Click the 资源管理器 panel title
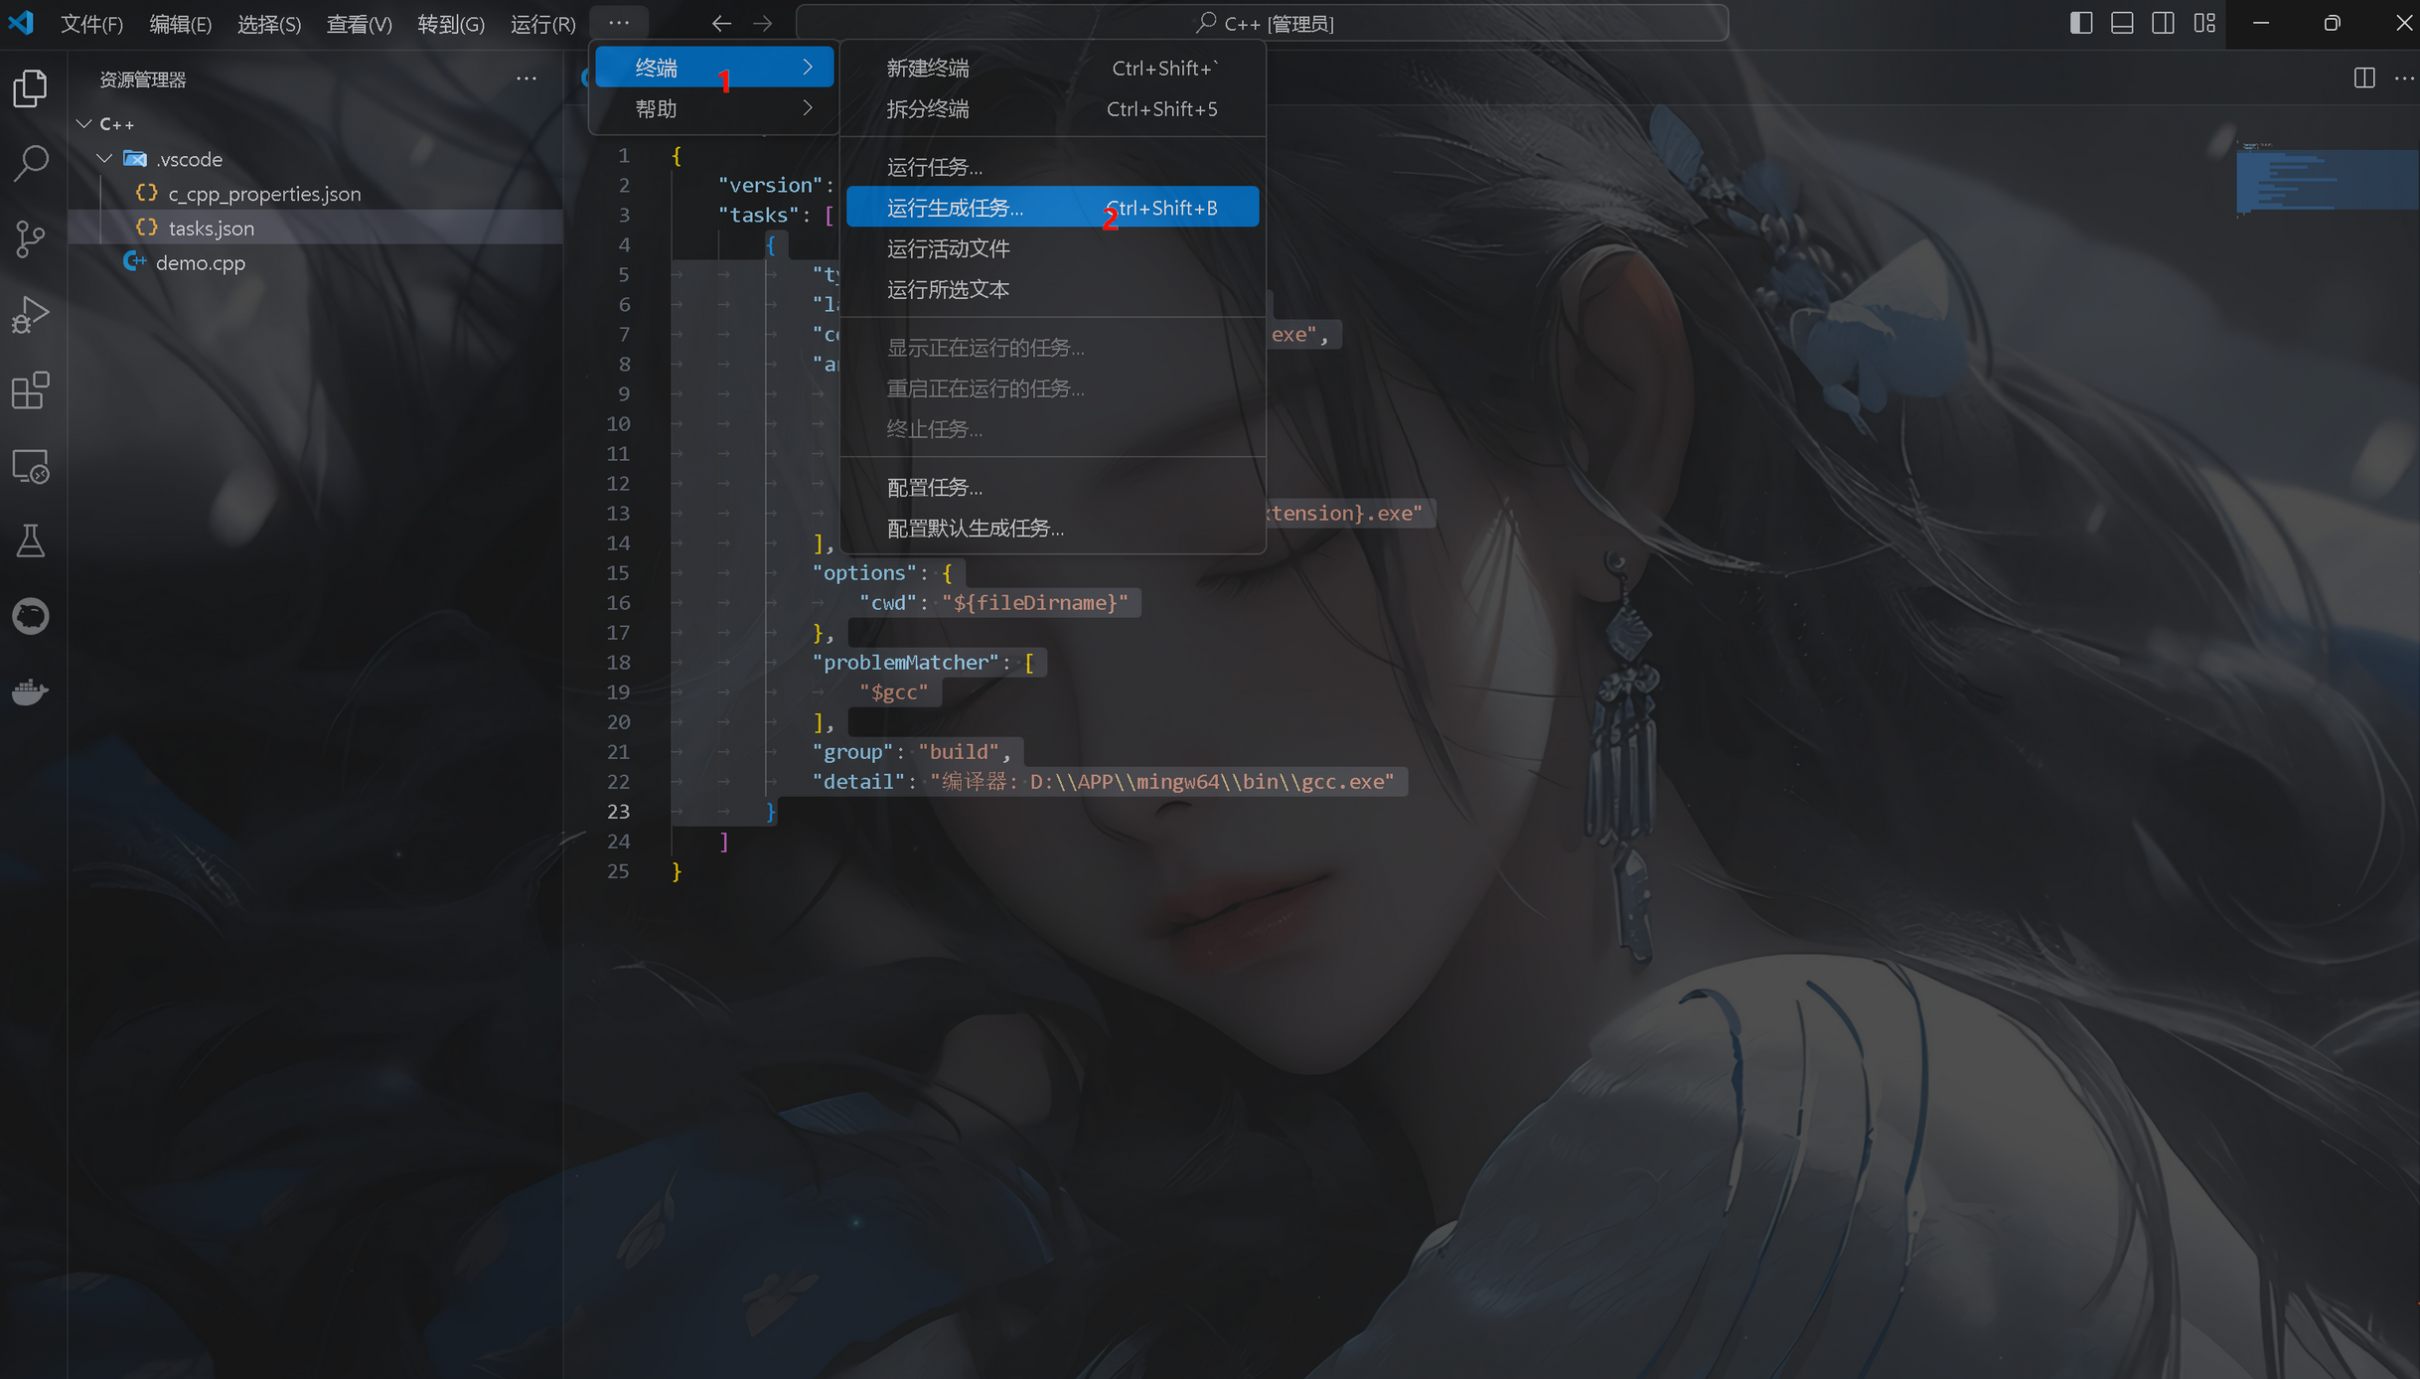 [142, 79]
